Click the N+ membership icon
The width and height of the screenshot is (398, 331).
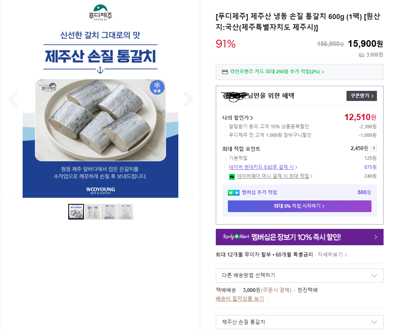click(x=233, y=193)
